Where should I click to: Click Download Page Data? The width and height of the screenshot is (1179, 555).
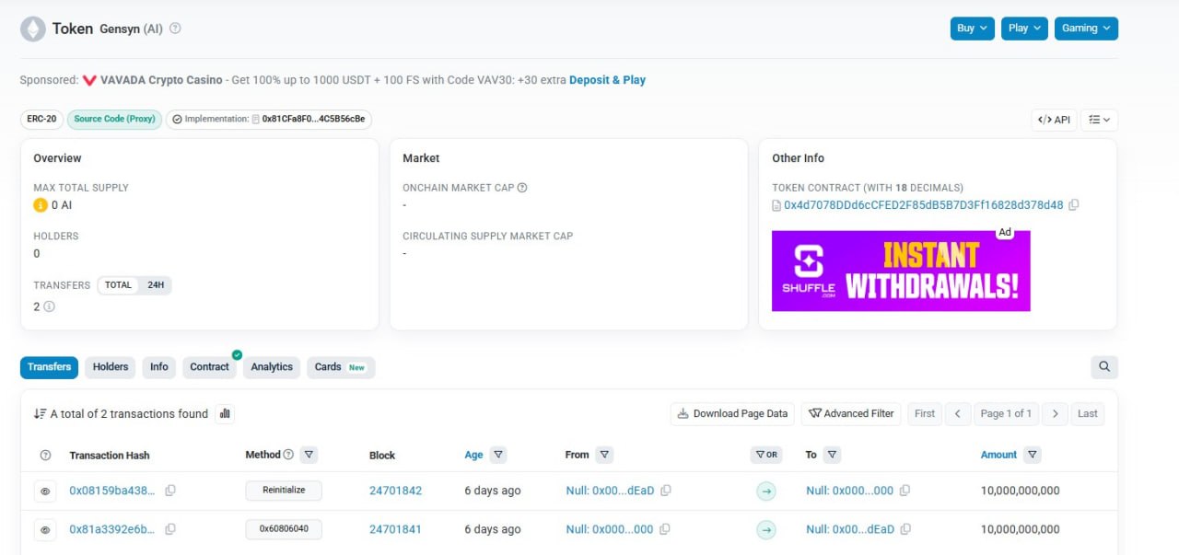point(732,414)
